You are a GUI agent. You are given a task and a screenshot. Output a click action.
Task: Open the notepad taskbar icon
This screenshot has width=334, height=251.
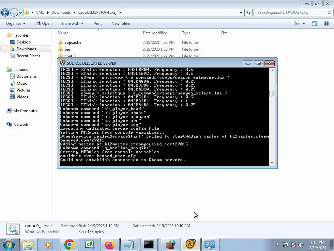[129, 244]
